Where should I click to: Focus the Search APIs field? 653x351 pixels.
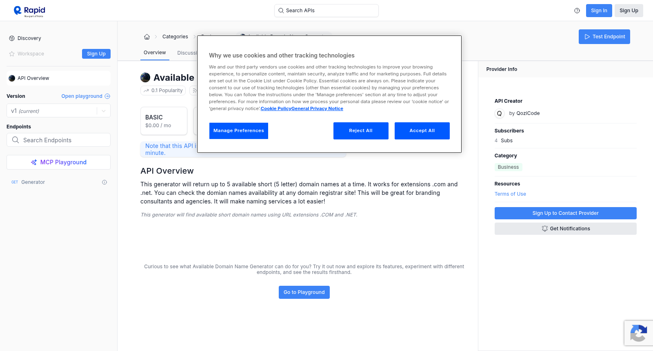click(326, 11)
